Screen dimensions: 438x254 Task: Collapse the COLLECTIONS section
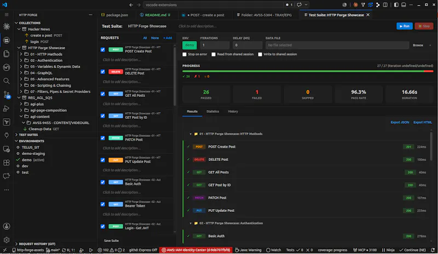(x=16, y=23)
